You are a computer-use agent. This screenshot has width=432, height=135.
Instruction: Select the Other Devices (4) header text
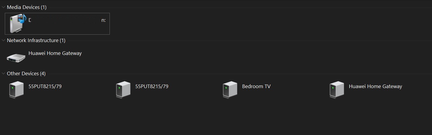[x=26, y=73]
